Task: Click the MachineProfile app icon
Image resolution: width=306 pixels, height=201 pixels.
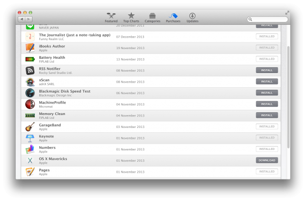Action: click(x=30, y=104)
